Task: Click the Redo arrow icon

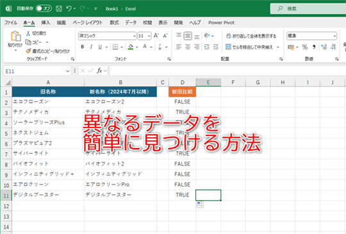Action: point(83,8)
